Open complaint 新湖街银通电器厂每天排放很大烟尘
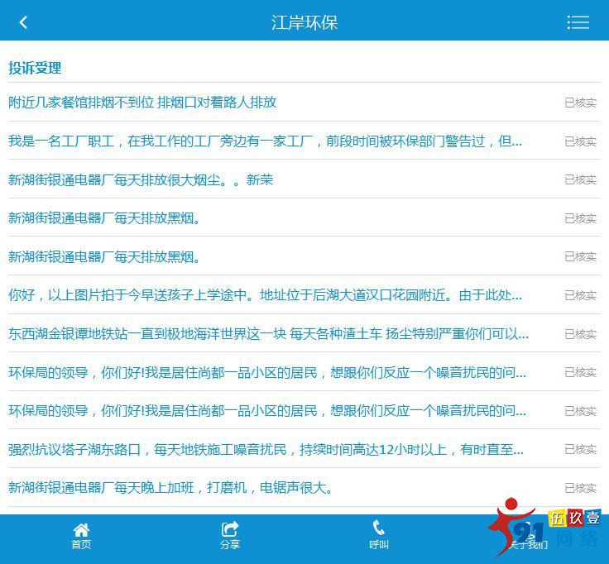 coord(141,179)
